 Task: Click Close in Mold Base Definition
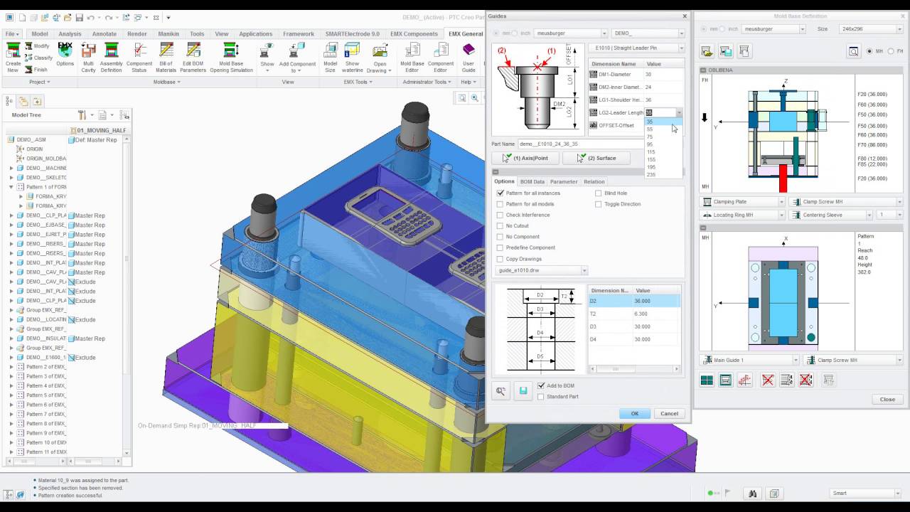(x=887, y=399)
